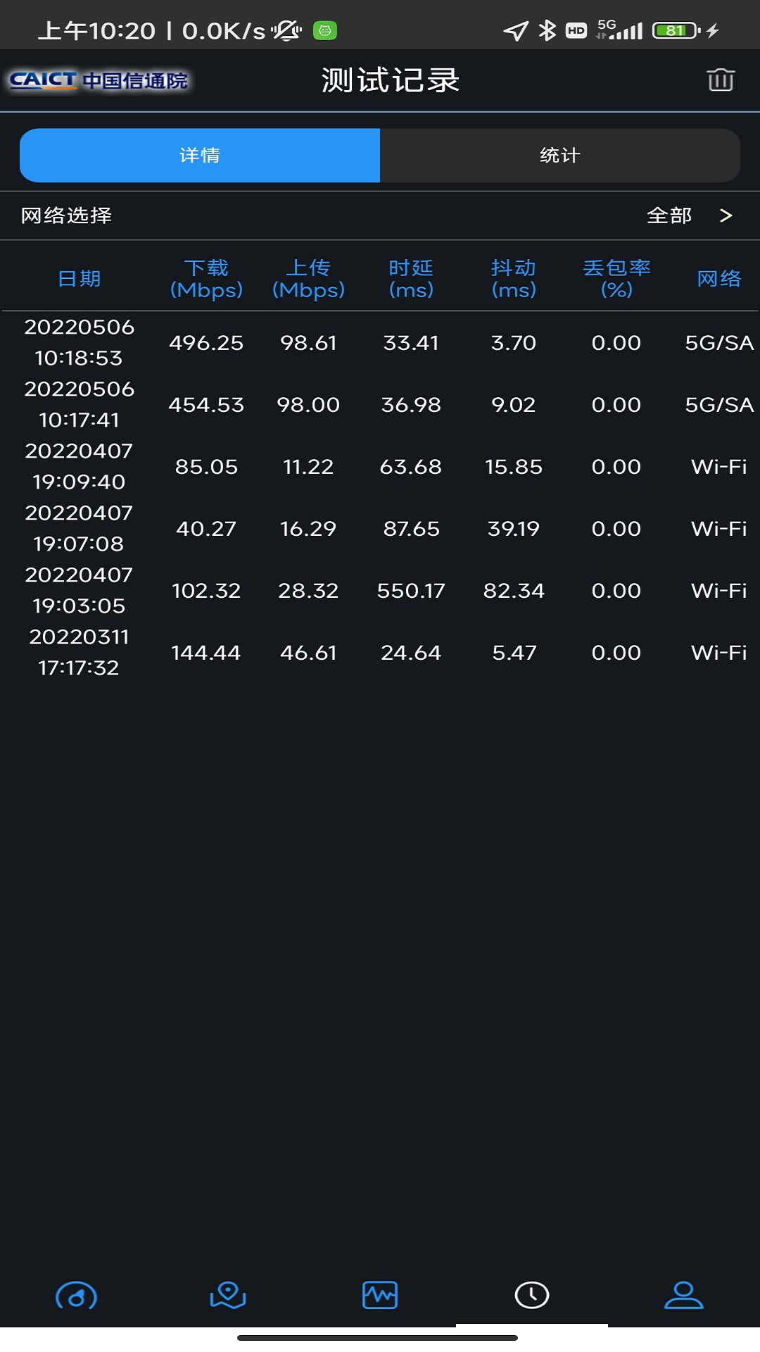This screenshot has width=760, height=1352.
Task: Expand the 网络选择 chevron arrow
Action: point(726,215)
